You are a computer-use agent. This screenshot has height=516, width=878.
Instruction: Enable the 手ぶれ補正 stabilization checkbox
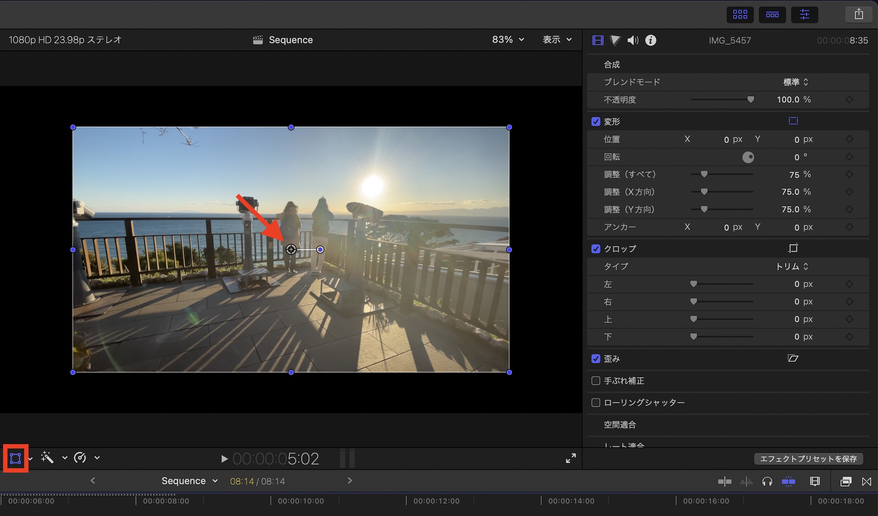(x=596, y=381)
